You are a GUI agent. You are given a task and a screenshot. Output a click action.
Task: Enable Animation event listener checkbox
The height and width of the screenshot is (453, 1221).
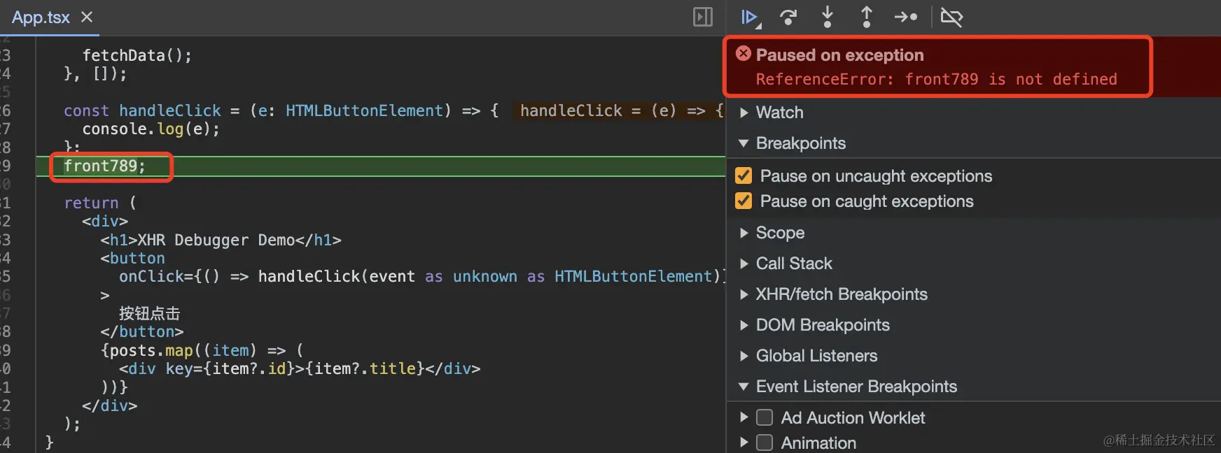(x=765, y=443)
